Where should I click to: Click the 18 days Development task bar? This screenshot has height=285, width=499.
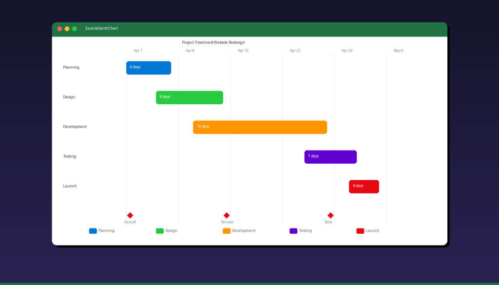pyautogui.click(x=260, y=127)
